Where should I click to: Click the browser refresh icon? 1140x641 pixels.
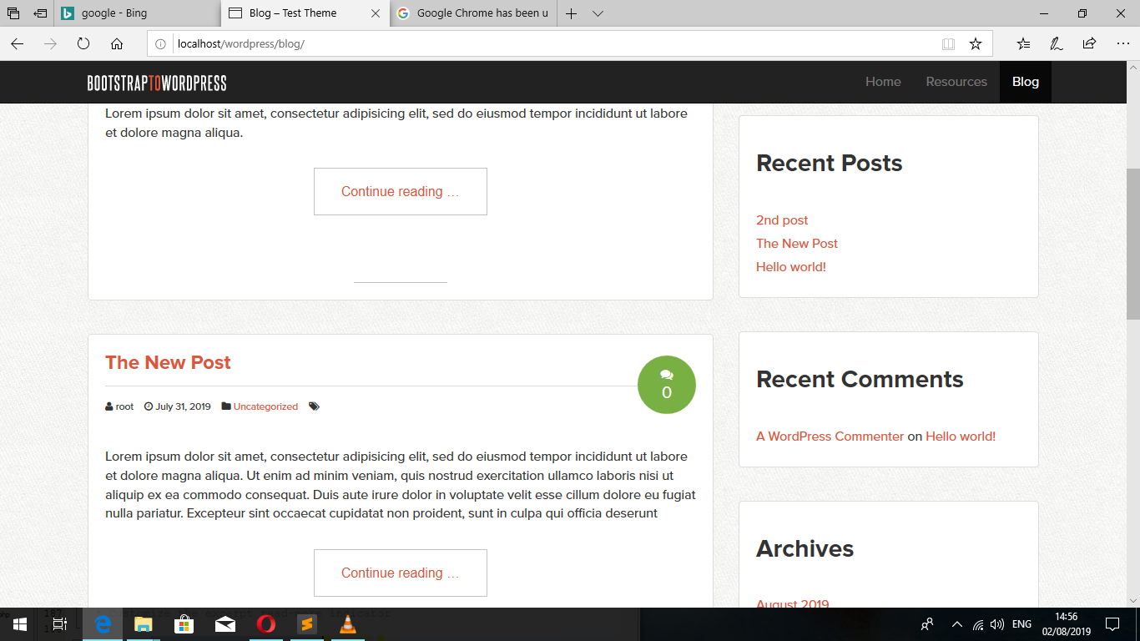(83, 44)
